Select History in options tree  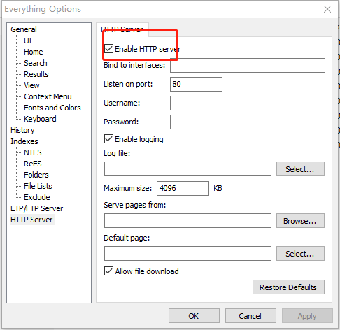click(22, 130)
